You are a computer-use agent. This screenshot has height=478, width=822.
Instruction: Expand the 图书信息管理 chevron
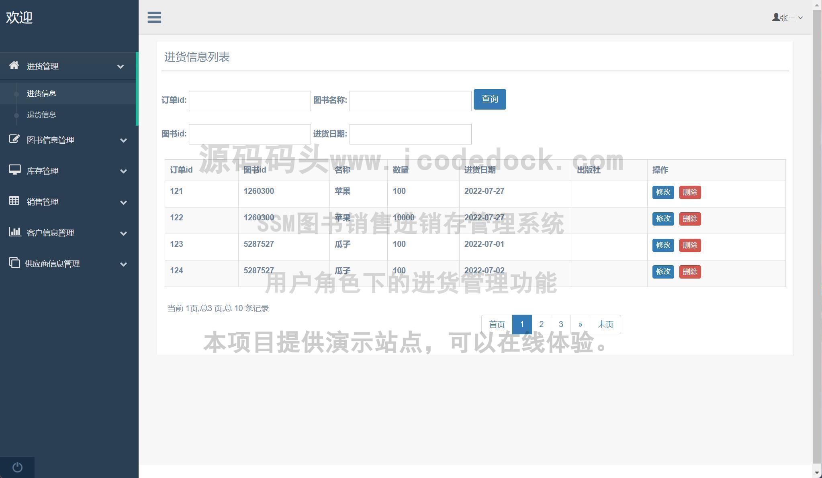124,140
